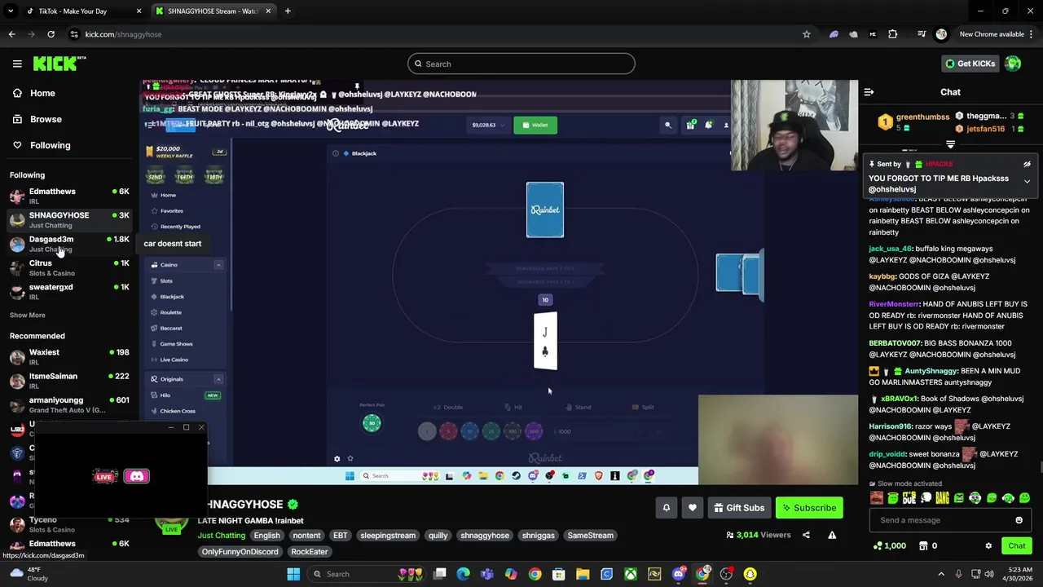Collapse the chat panel with the arrow icon

click(869, 92)
